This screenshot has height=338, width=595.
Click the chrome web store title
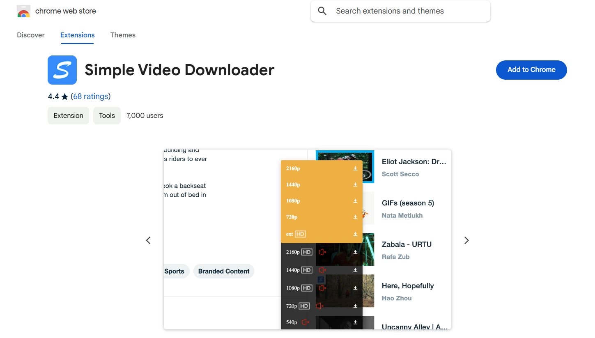66,11
